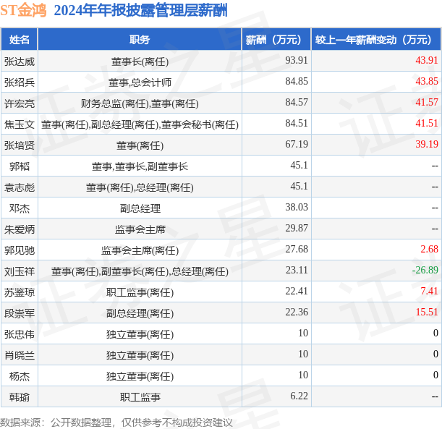Select salary value '23.11'

click(x=297, y=271)
